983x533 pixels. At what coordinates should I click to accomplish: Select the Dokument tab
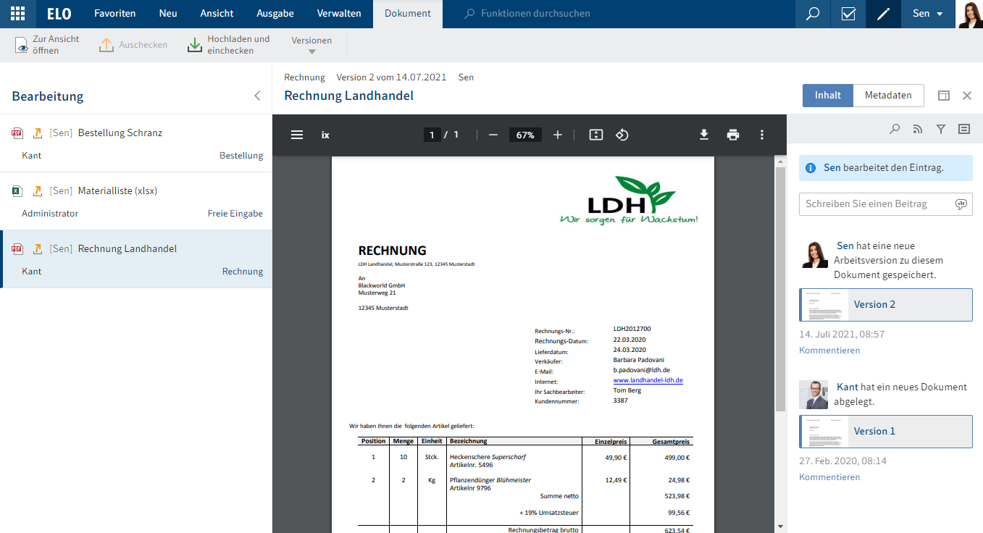point(408,14)
